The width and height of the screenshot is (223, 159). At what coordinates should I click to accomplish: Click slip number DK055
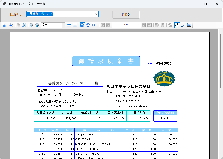(58, 144)
